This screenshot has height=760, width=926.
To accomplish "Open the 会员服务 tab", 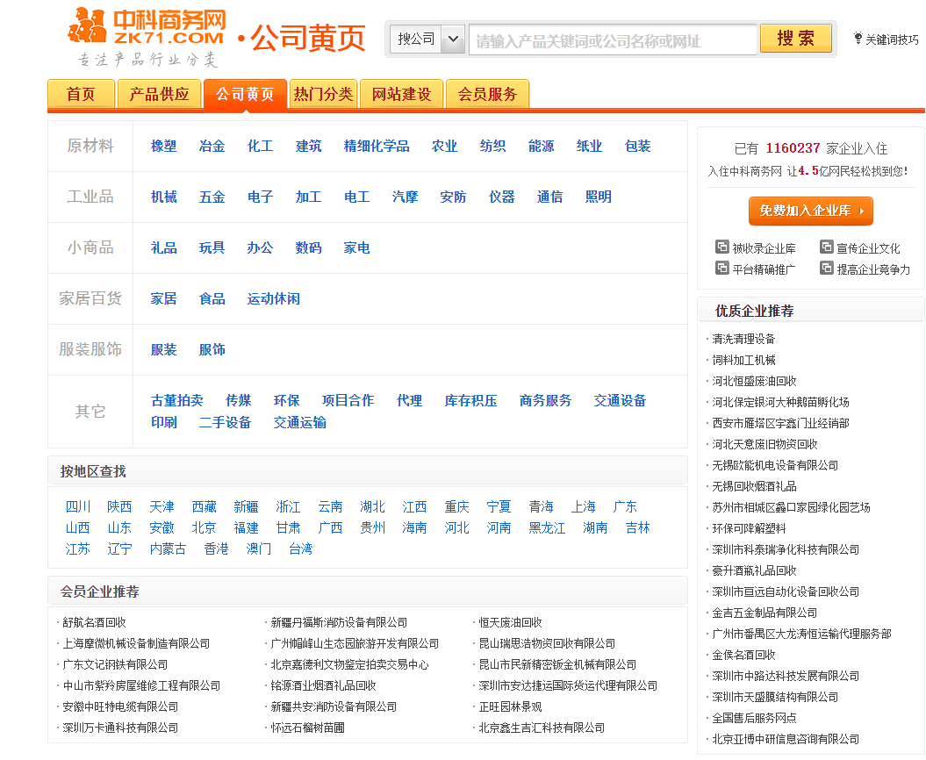I will click(x=487, y=93).
